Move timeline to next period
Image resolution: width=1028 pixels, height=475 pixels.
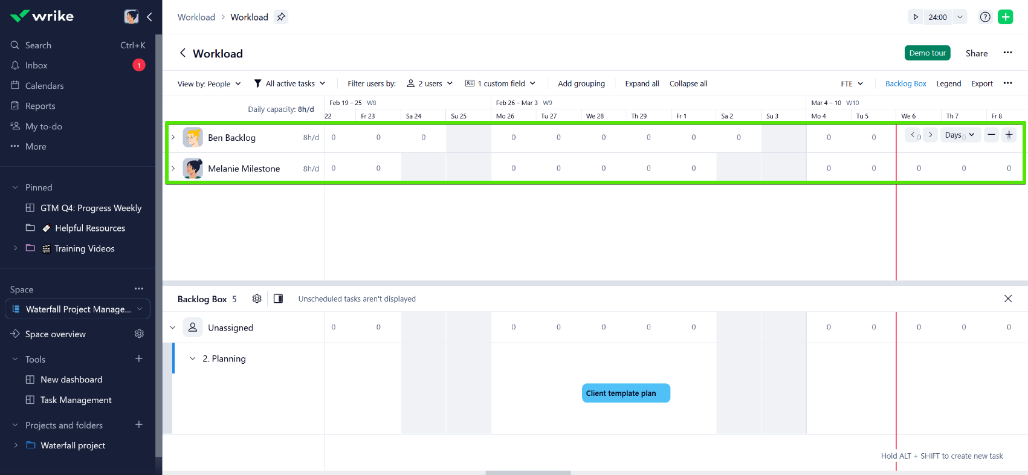coord(931,135)
